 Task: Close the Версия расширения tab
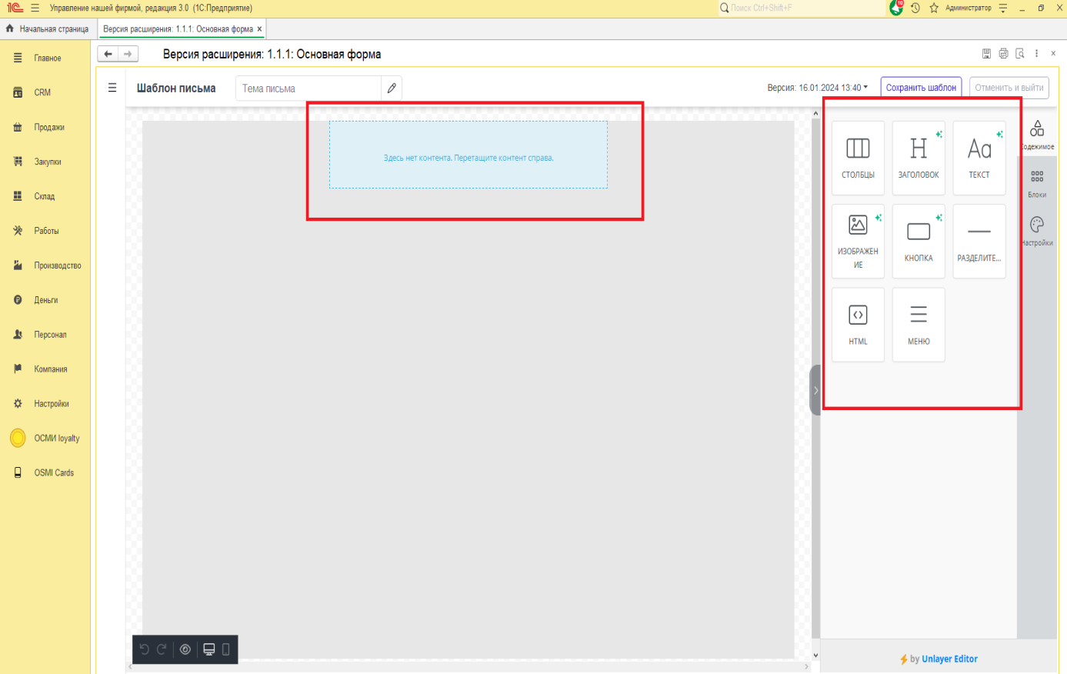coord(260,29)
